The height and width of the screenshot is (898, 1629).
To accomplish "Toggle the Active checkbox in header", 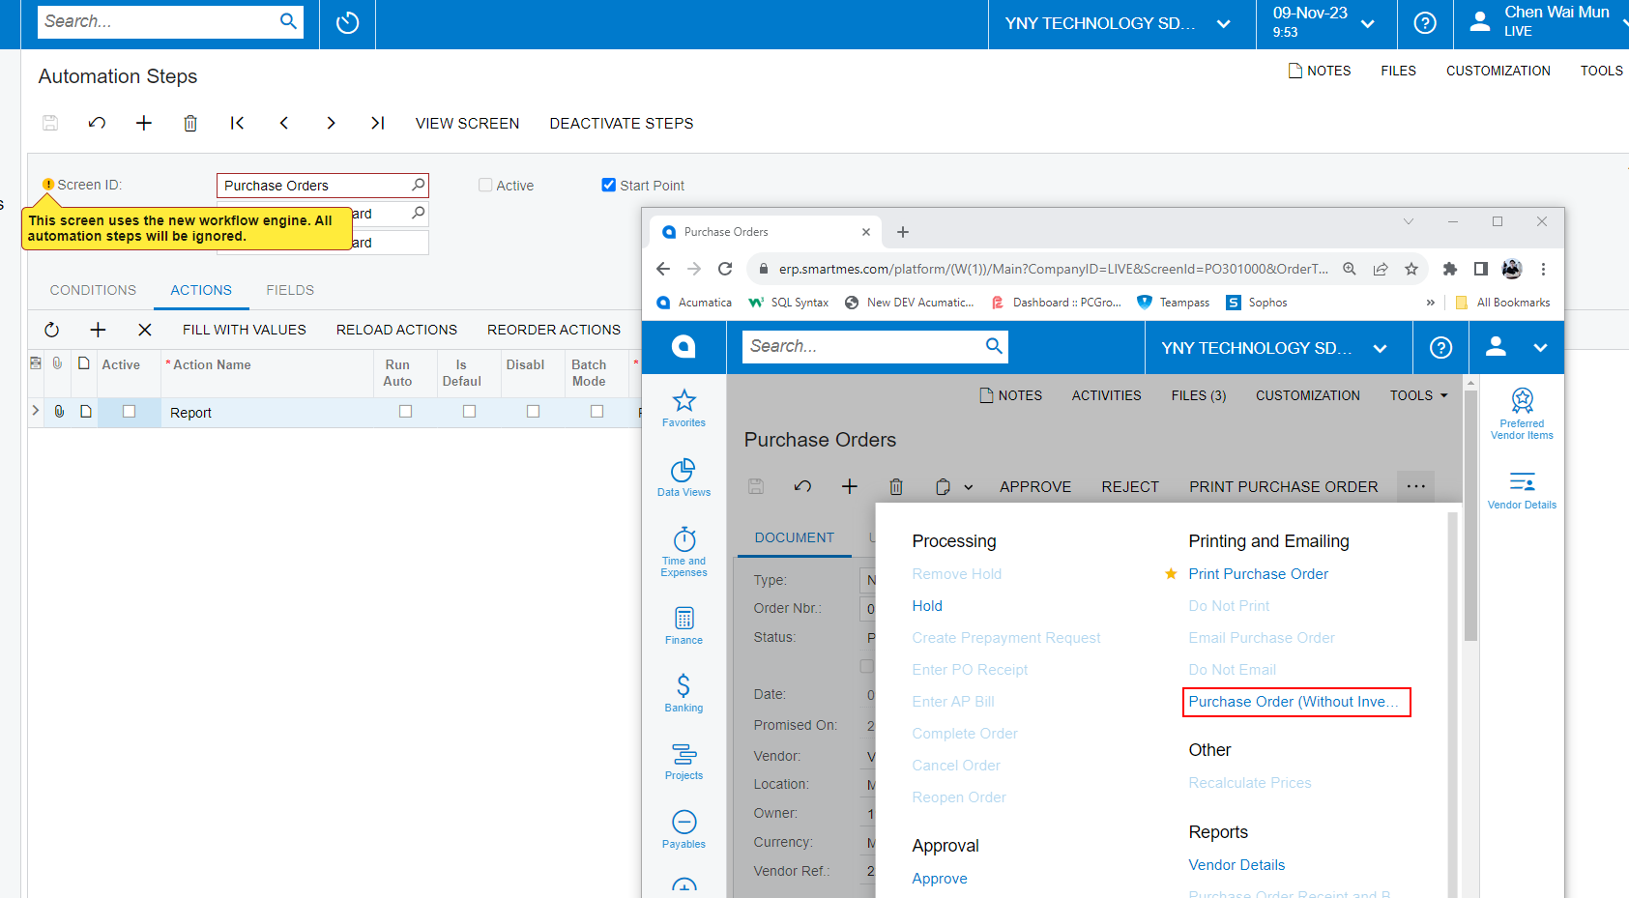I will click(x=485, y=185).
